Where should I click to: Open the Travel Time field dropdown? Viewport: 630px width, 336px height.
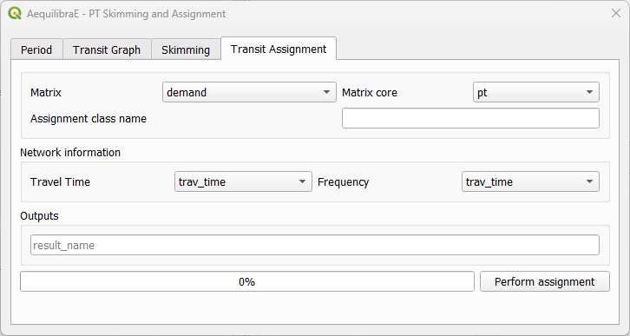(243, 181)
